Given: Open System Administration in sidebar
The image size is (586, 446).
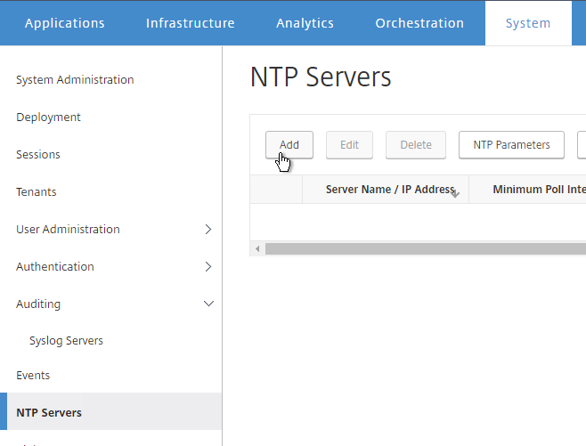Looking at the screenshot, I should [x=75, y=79].
